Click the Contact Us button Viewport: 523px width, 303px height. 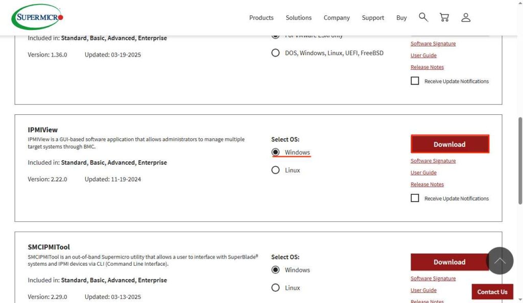(492, 292)
